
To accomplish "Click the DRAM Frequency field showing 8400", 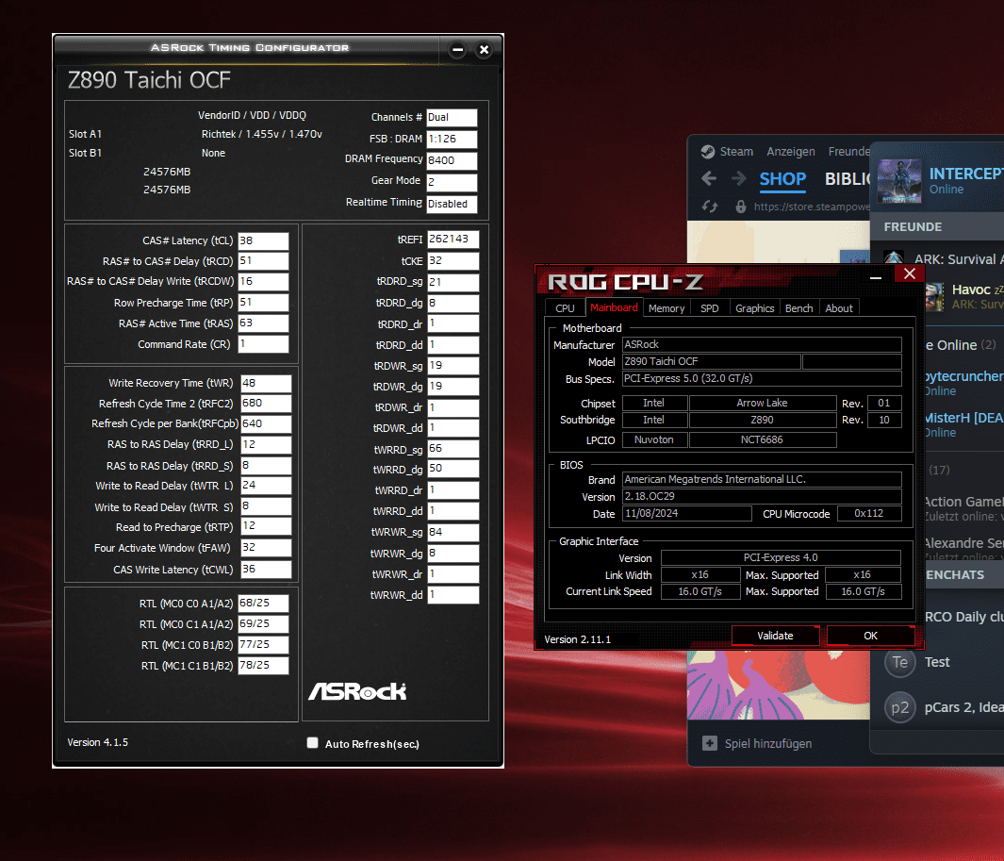I will pos(453,160).
